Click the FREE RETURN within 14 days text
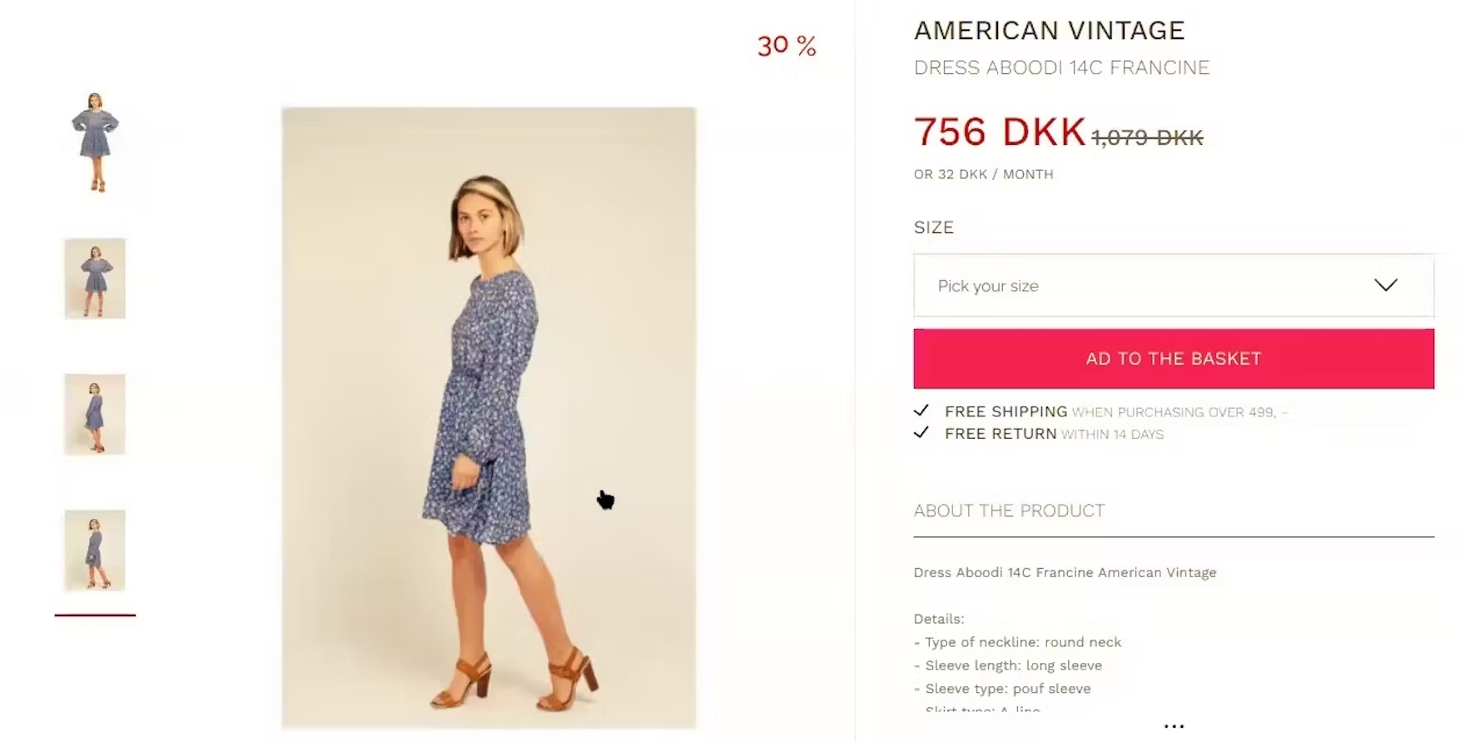1465x742 pixels. [x=1054, y=434]
